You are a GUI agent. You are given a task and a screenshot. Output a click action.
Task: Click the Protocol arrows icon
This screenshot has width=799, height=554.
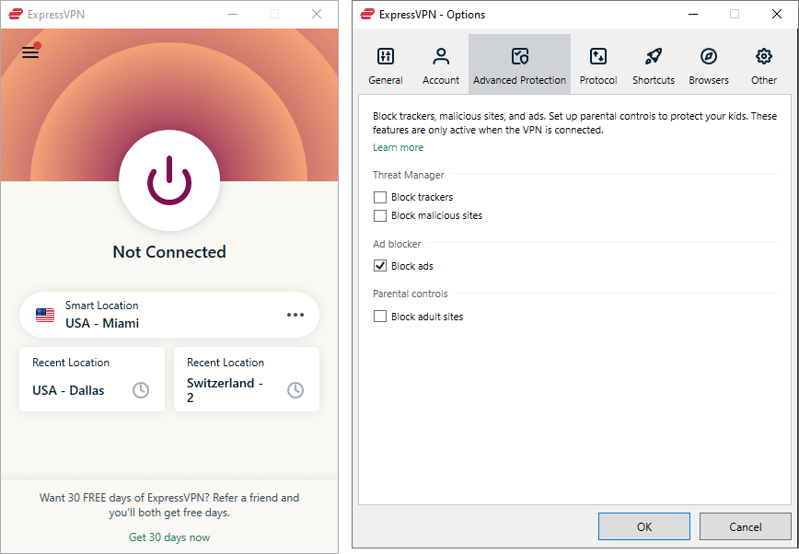click(597, 56)
